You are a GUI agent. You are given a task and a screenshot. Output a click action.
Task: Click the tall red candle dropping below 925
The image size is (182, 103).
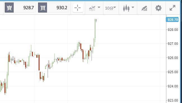click(x=39, y=62)
